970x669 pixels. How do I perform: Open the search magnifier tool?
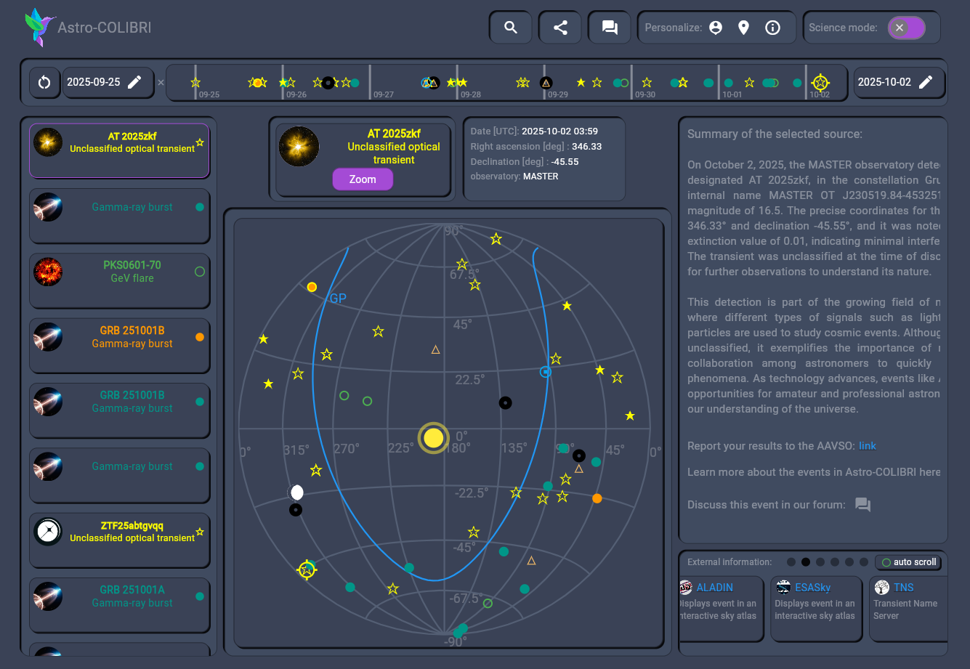pyautogui.click(x=511, y=28)
